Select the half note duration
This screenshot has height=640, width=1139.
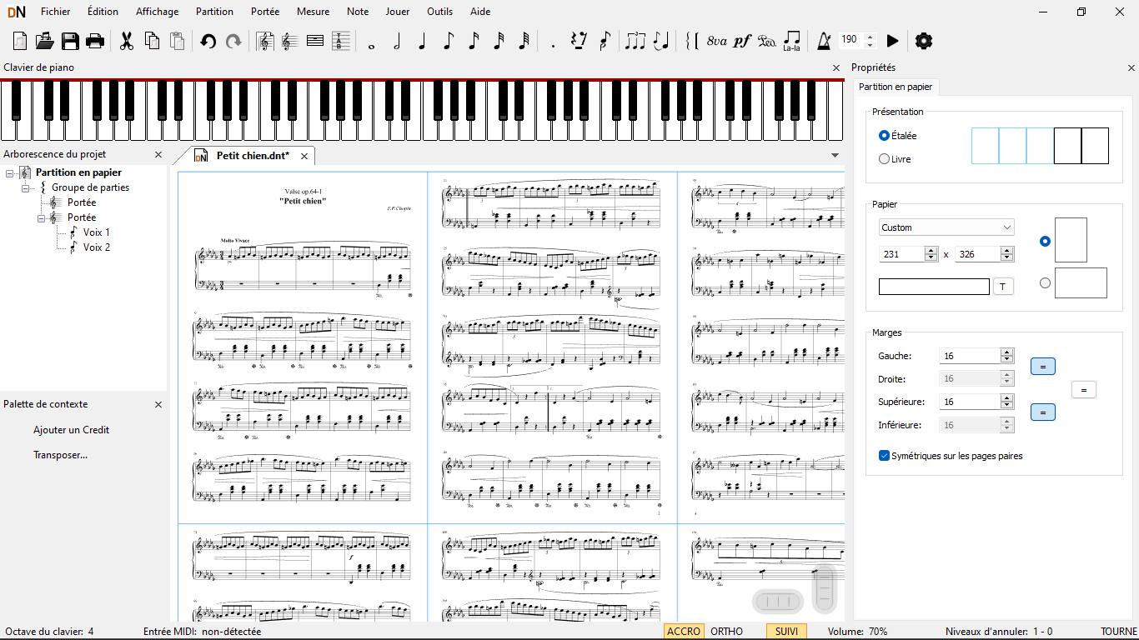pyautogui.click(x=397, y=41)
